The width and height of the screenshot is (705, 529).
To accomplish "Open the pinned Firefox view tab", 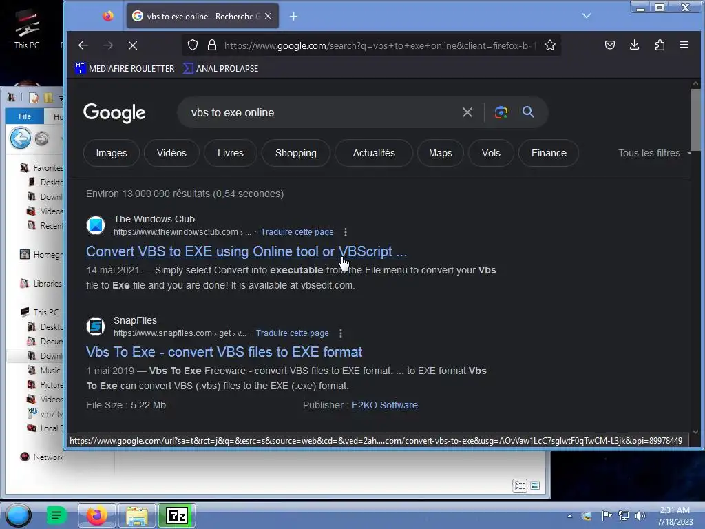I will click(108, 17).
